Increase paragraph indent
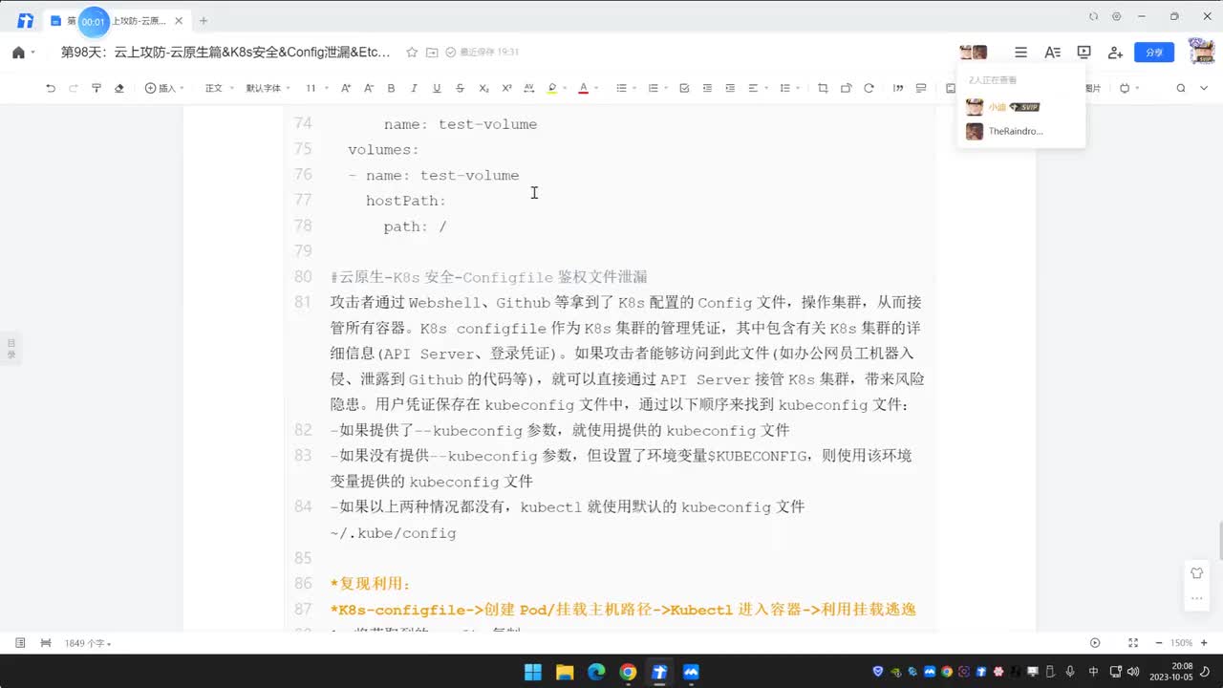Screen dimensions: 1223x688 [730, 88]
